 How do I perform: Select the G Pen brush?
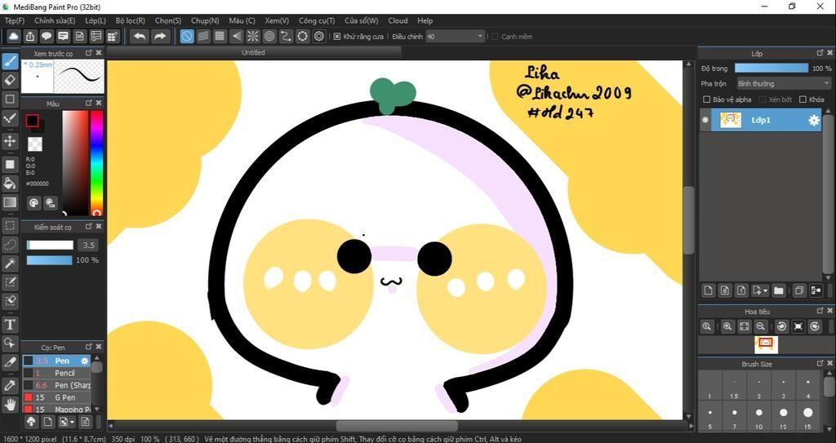[x=64, y=397]
